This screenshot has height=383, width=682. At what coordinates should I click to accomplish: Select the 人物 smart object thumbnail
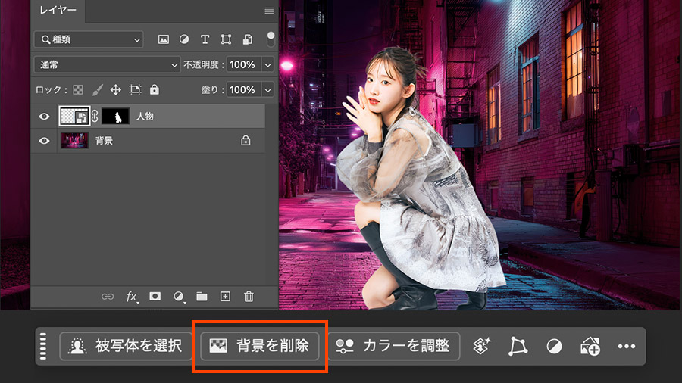74,116
